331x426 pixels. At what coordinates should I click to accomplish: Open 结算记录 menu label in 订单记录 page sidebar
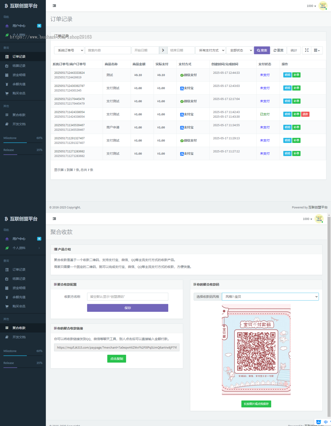(x=19, y=66)
